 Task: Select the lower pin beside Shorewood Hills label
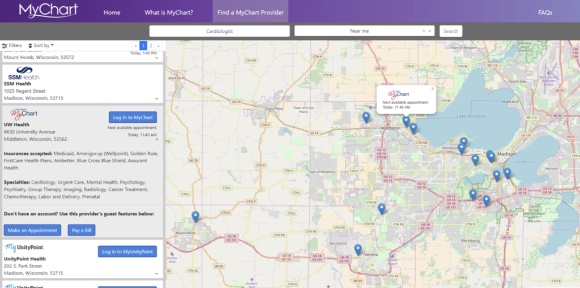coord(461,149)
